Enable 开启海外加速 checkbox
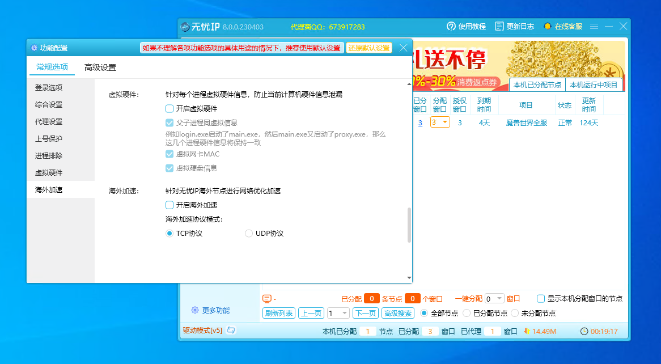This screenshot has height=364, width=661. pos(170,205)
